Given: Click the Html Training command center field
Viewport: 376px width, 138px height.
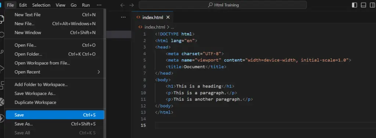Looking at the screenshot, I should pos(223,5).
